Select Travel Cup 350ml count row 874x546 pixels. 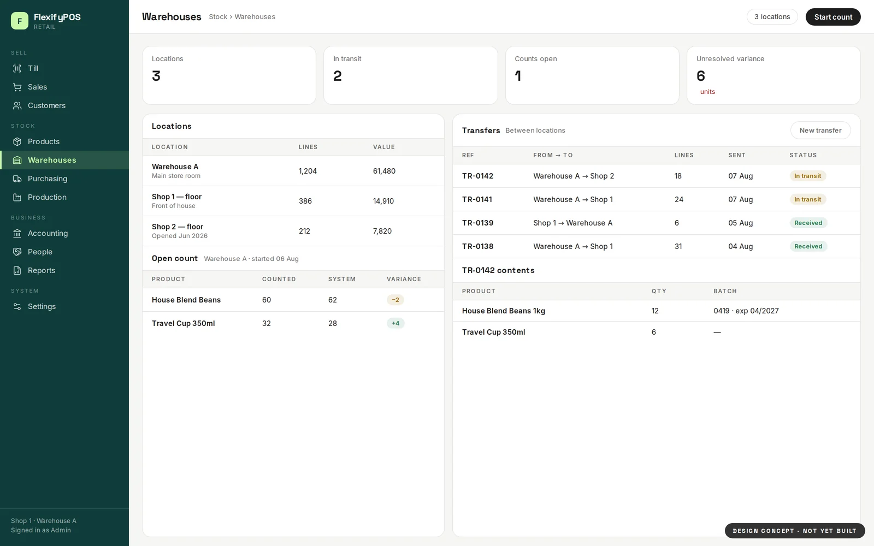[x=293, y=323]
